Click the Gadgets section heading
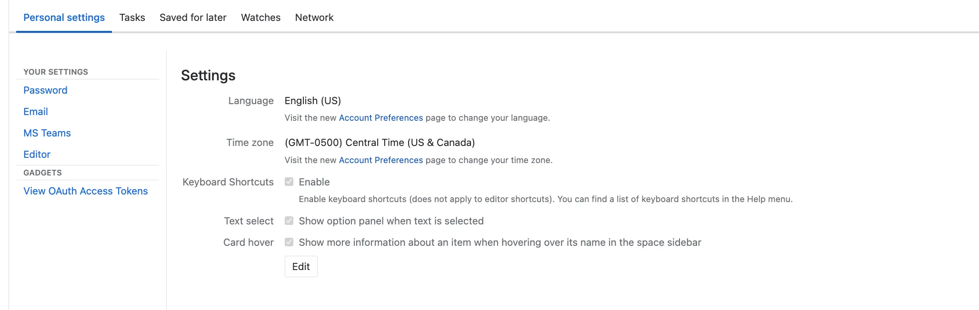Viewport: 979px width, 310px height. (42, 173)
